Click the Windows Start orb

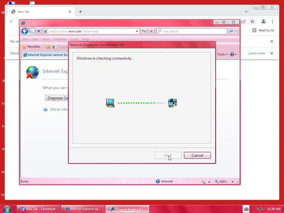pos(7,209)
